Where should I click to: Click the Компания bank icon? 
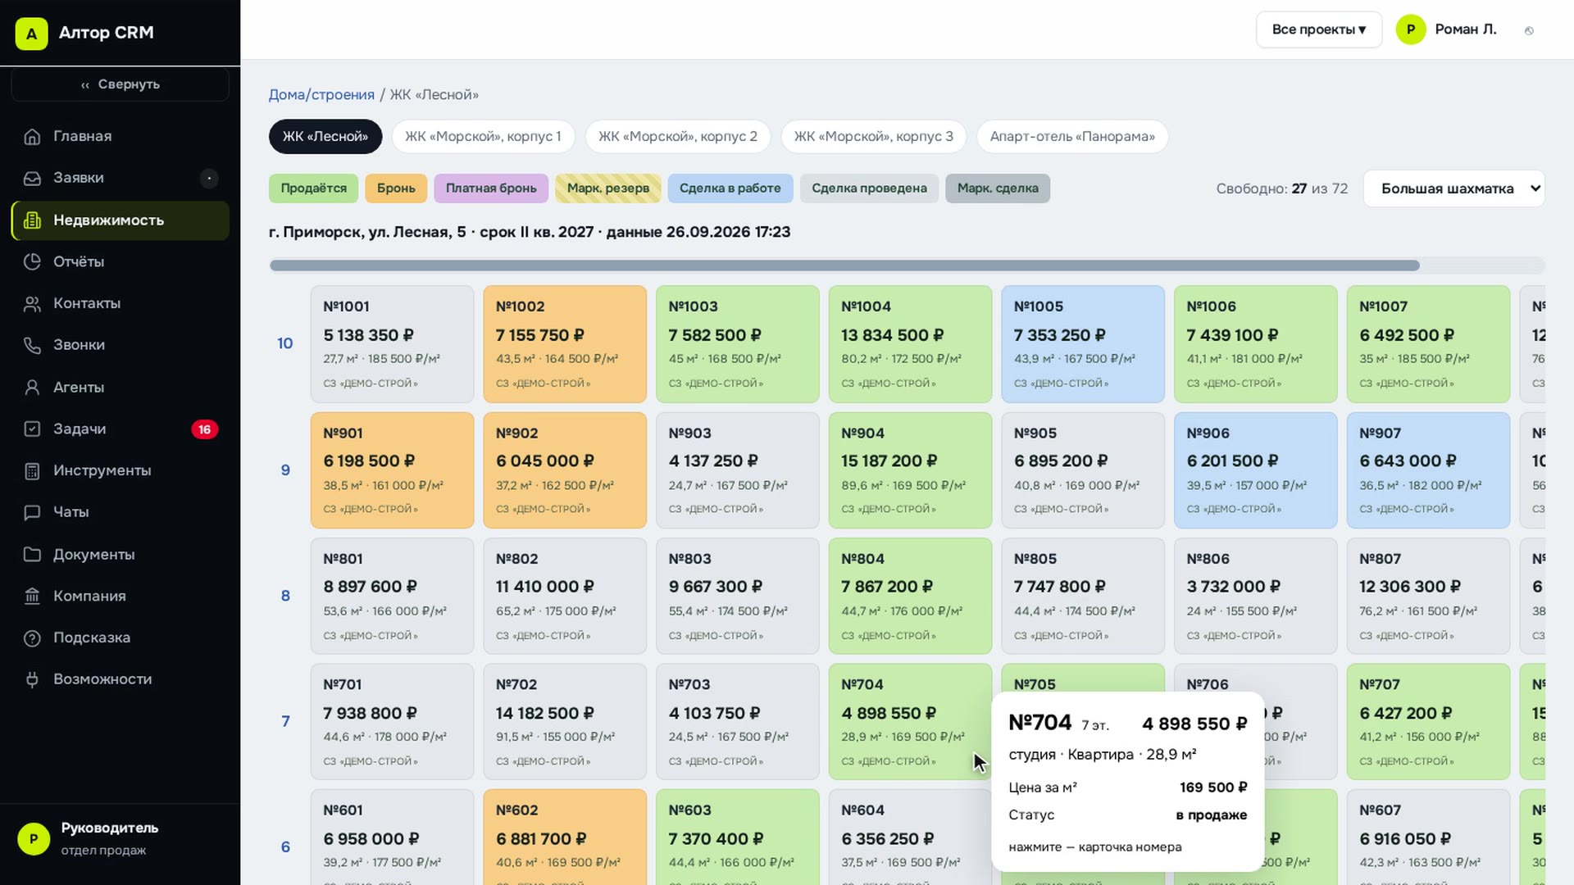click(32, 597)
